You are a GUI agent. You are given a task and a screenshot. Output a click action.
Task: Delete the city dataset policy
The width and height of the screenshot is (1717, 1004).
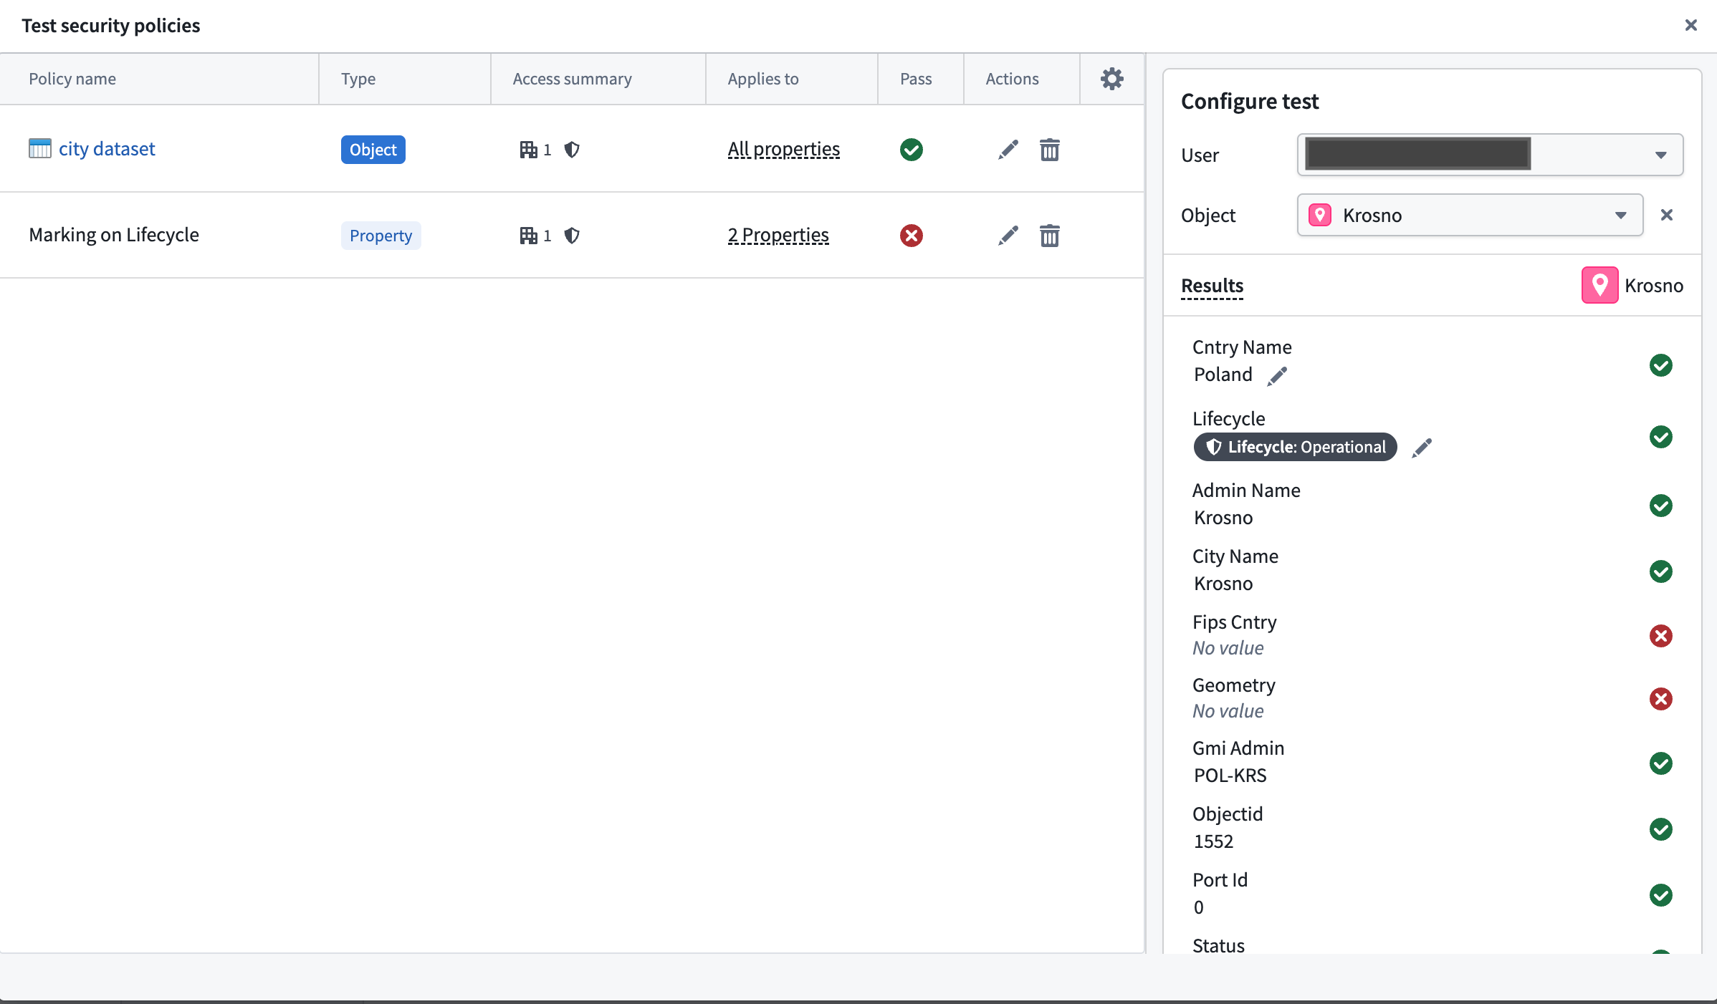[x=1049, y=150]
